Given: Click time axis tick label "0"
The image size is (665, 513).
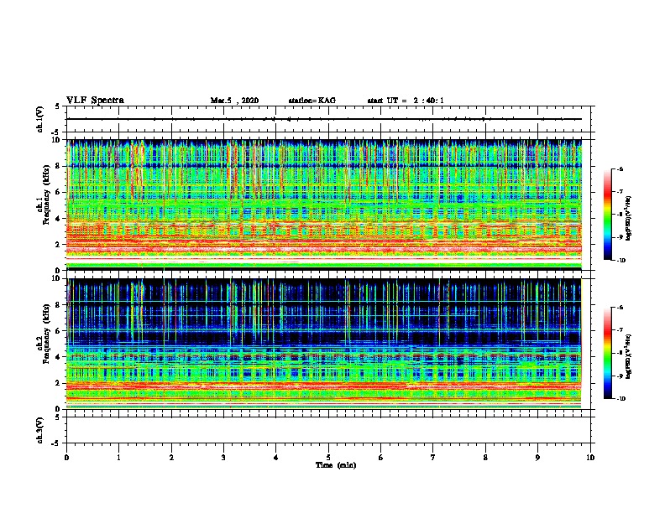Looking at the screenshot, I should point(66,458).
